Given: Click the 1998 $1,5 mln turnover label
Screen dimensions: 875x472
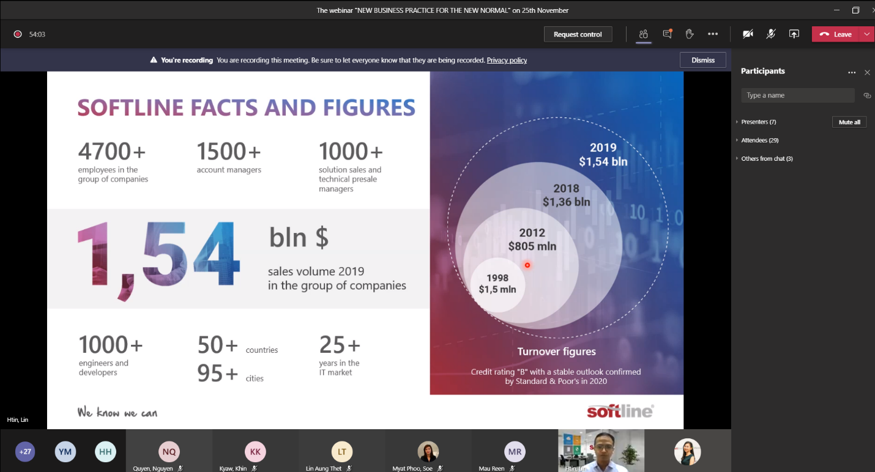Looking at the screenshot, I should (x=497, y=284).
